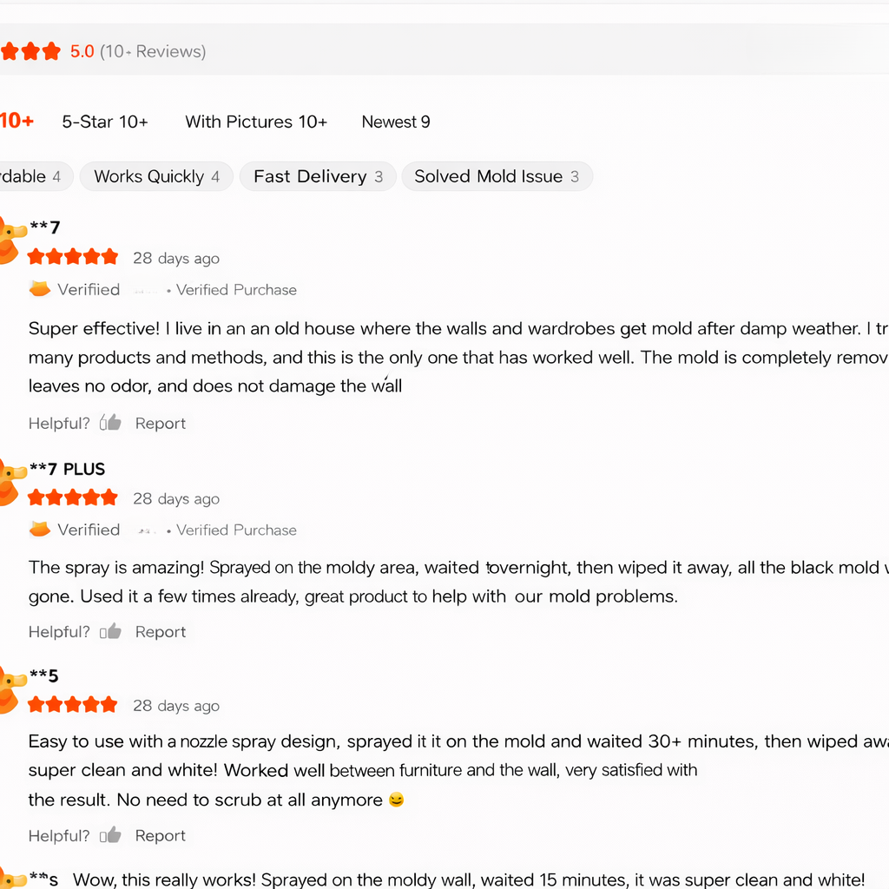Image resolution: width=889 pixels, height=889 pixels.
Task: Click the **5 reviewer duck avatar
Action: [x=9, y=690]
